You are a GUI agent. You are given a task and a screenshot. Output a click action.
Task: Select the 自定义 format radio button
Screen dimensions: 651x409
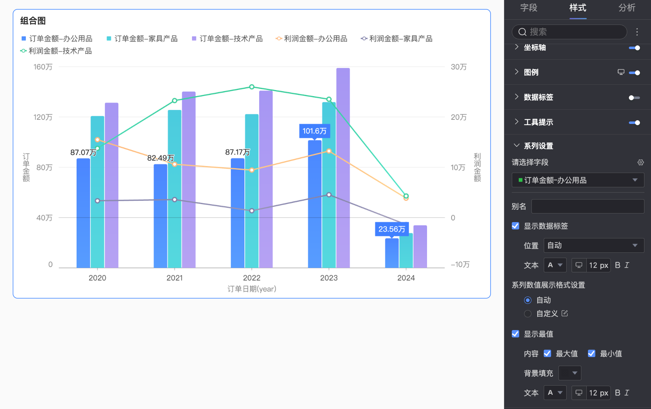coord(528,314)
